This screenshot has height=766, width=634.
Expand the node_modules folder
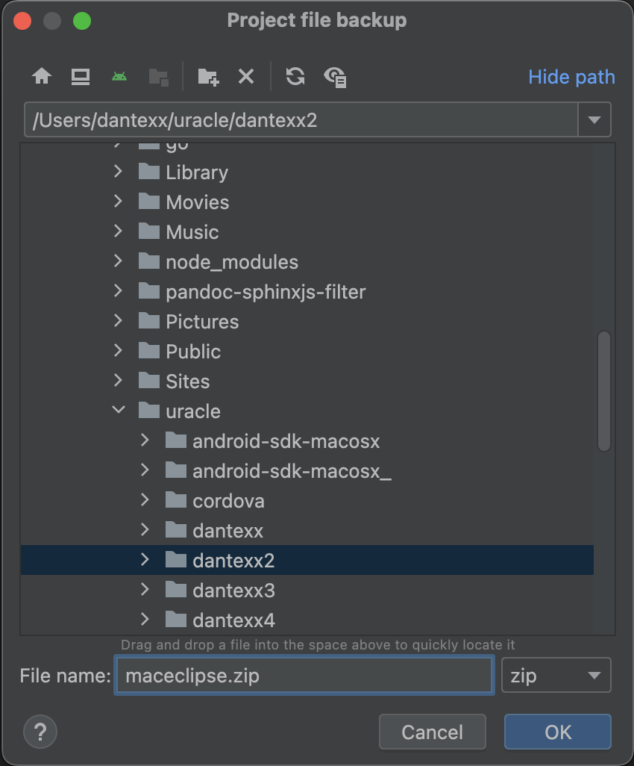point(118,261)
